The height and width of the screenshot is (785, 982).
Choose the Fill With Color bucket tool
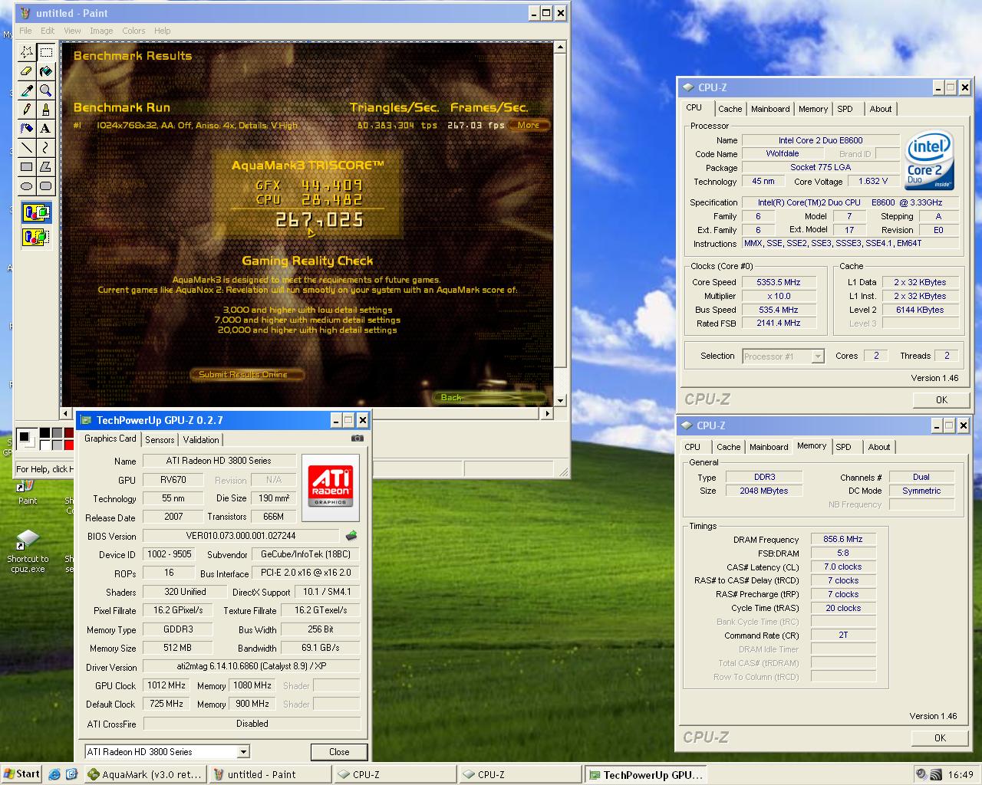pyautogui.click(x=46, y=71)
